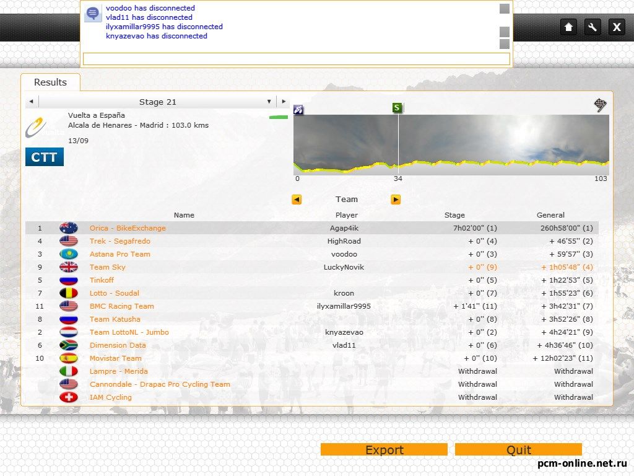Viewport: 634px width, 476px height.
Task: Click the UK flag beside Team Sky
Action: click(x=69, y=267)
